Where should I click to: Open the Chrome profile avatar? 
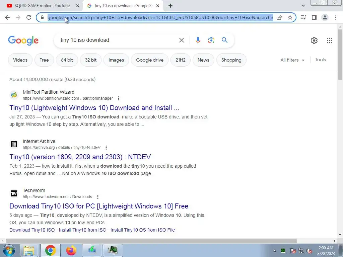tap(325, 17)
